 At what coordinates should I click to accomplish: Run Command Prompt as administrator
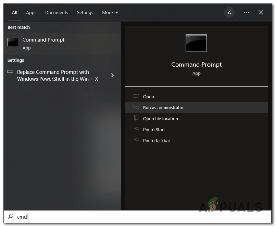[163, 107]
